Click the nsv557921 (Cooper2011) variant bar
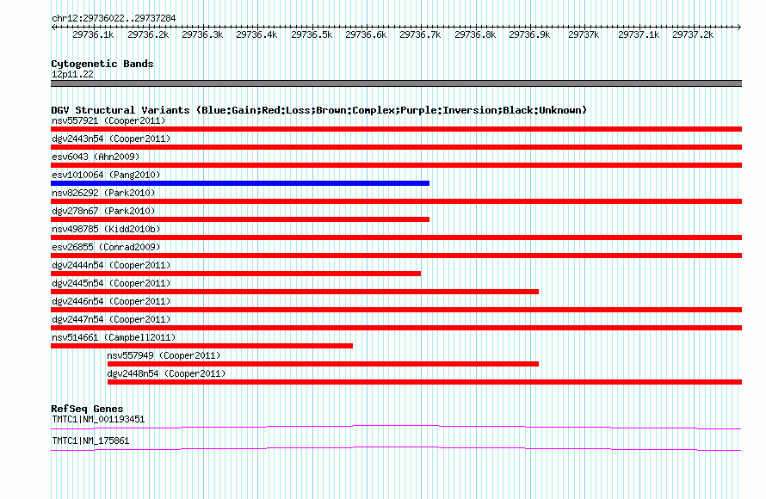Image resolution: width=766 pixels, height=499 pixels. (x=396, y=129)
